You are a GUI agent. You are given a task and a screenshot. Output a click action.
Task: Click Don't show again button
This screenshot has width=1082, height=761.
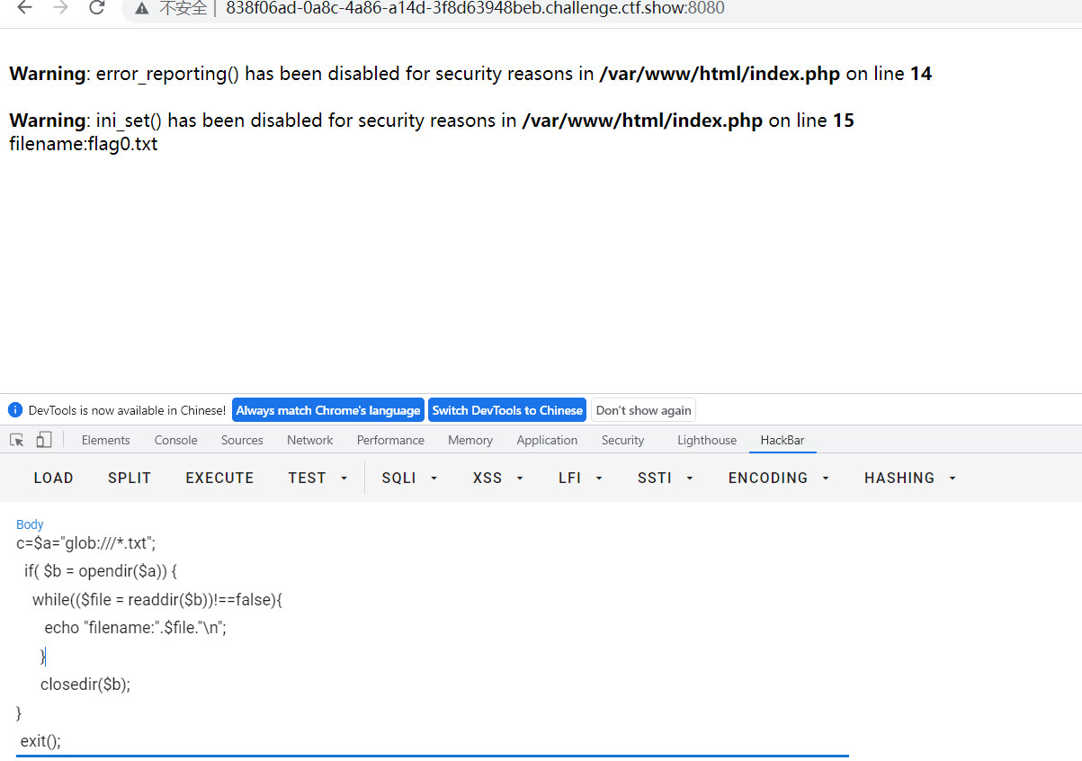point(643,410)
